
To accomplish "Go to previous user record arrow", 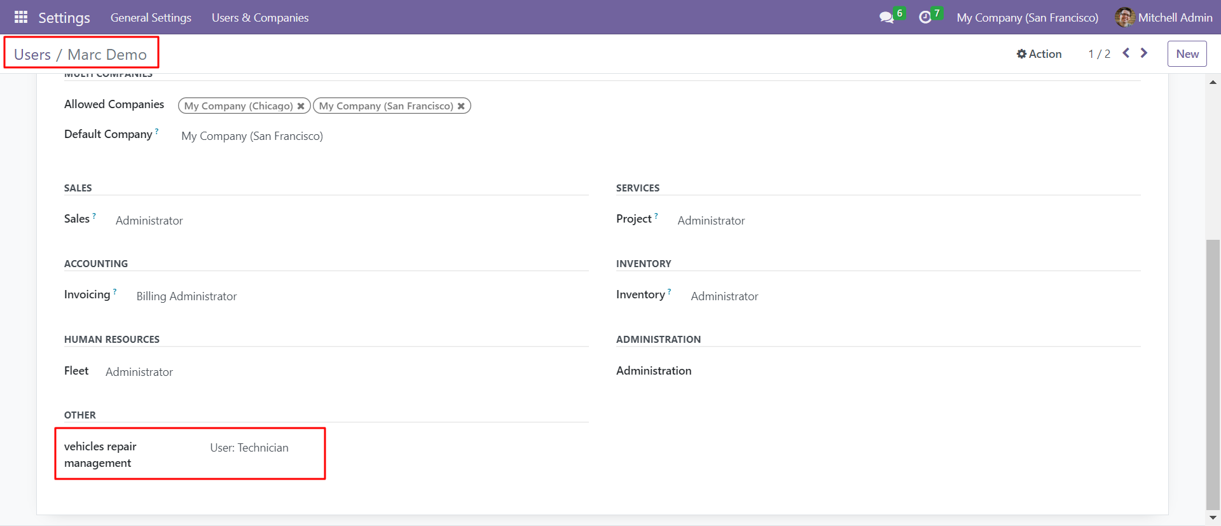I will (x=1126, y=53).
